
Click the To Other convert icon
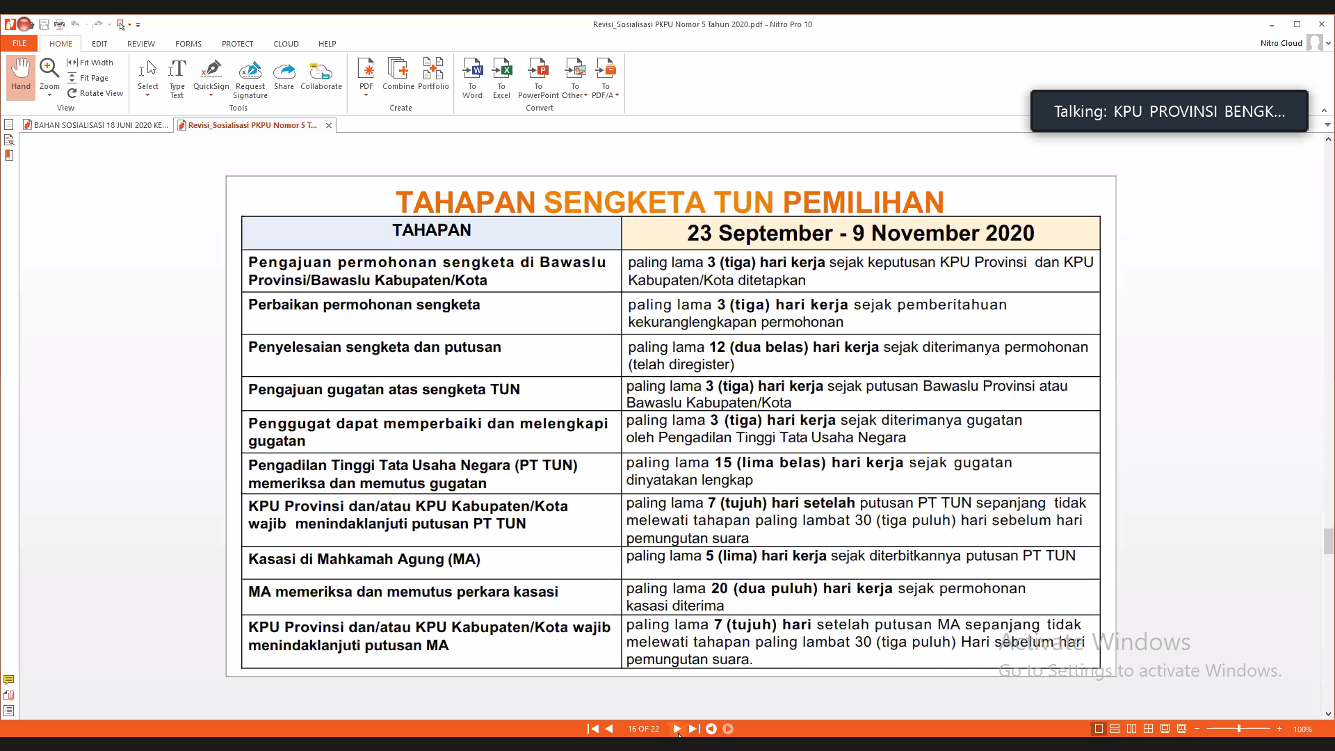(574, 70)
